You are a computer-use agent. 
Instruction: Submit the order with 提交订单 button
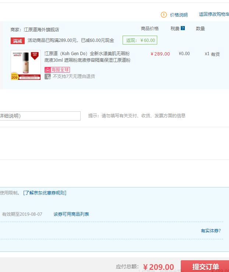coord(205,266)
